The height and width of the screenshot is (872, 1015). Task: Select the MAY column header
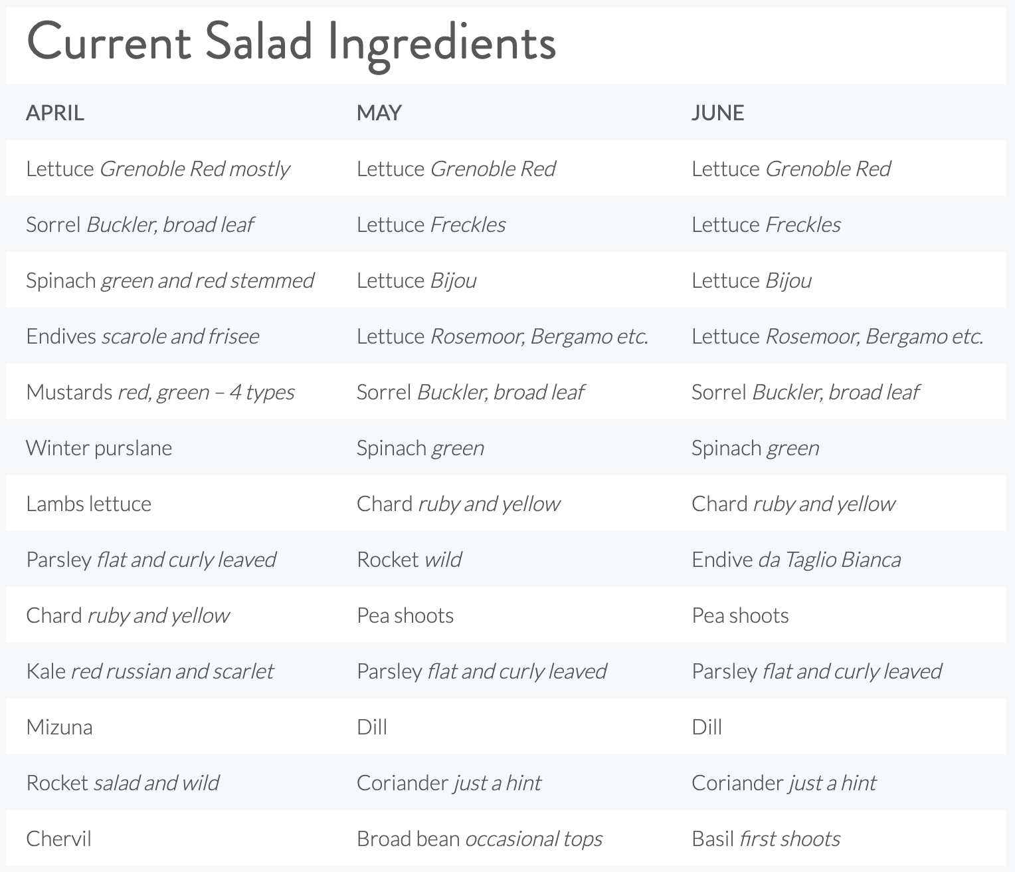[x=379, y=113]
